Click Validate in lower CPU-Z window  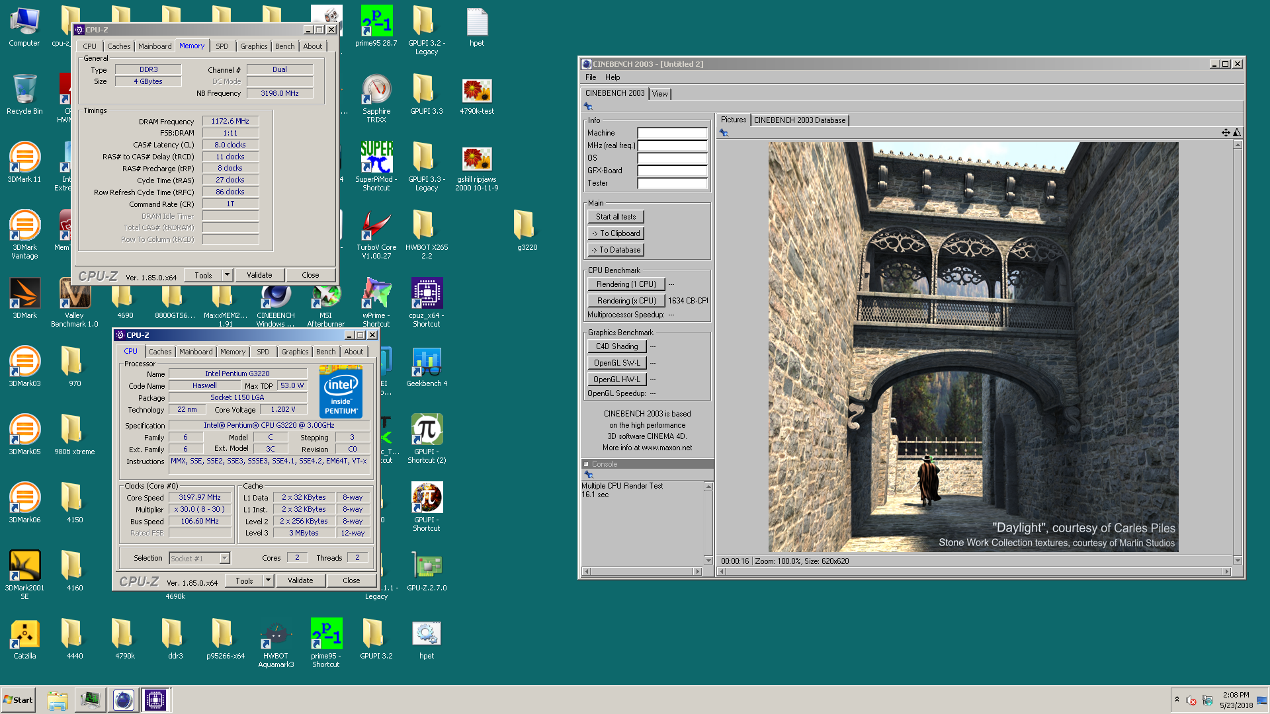click(x=300, y=580)
